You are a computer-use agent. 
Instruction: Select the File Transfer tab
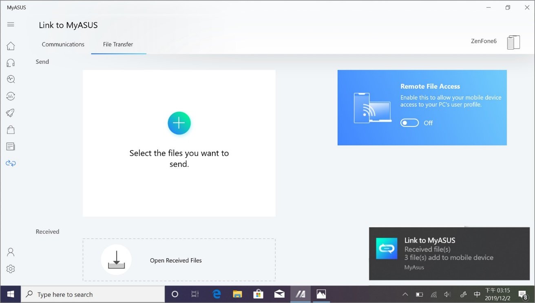pos(118,44)
